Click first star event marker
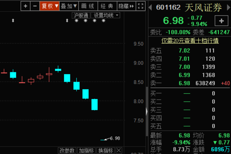The image size is (231, 154). coord(76,21)
